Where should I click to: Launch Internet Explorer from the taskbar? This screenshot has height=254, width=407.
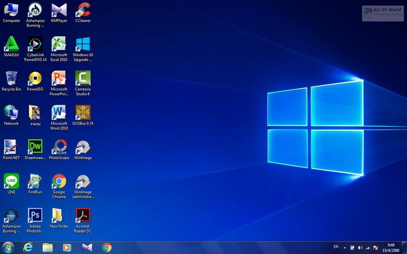[28, 247]
